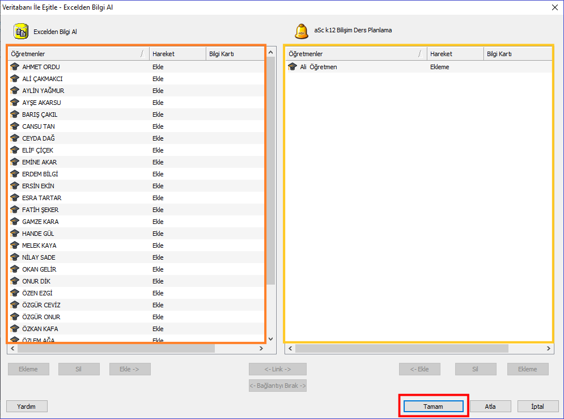This screenshot has width=564, height=419.
Task: Click the icon beside ERDEM BİLGİ
Action: point(15,173)
